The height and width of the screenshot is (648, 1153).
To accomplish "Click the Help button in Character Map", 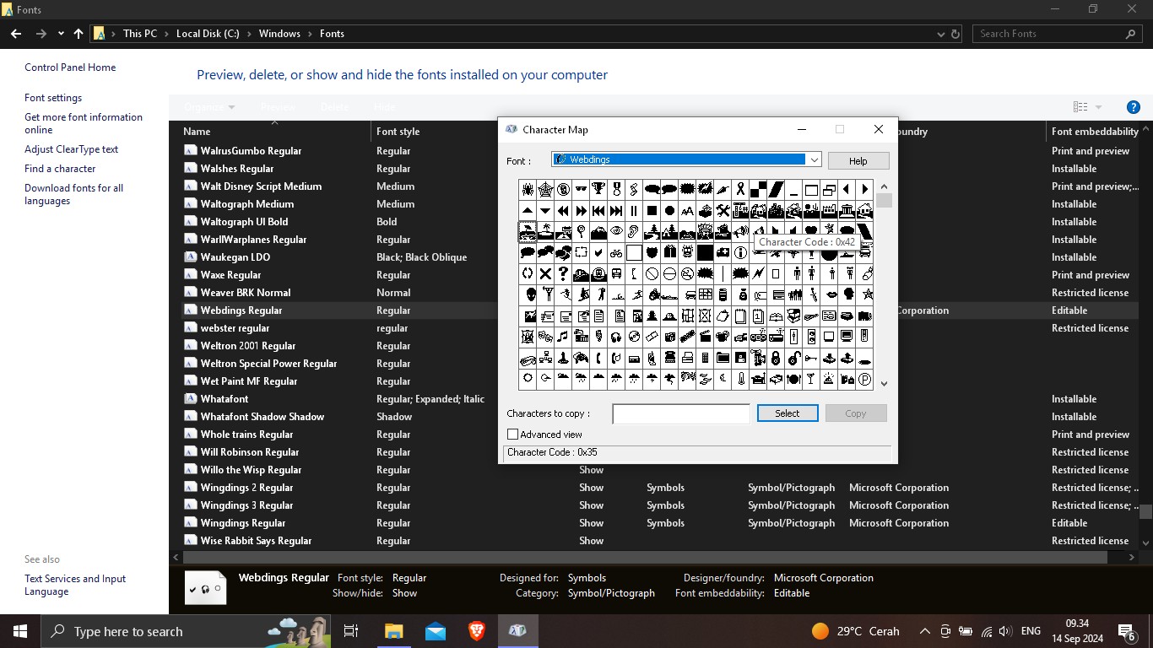I will point(858,160).
